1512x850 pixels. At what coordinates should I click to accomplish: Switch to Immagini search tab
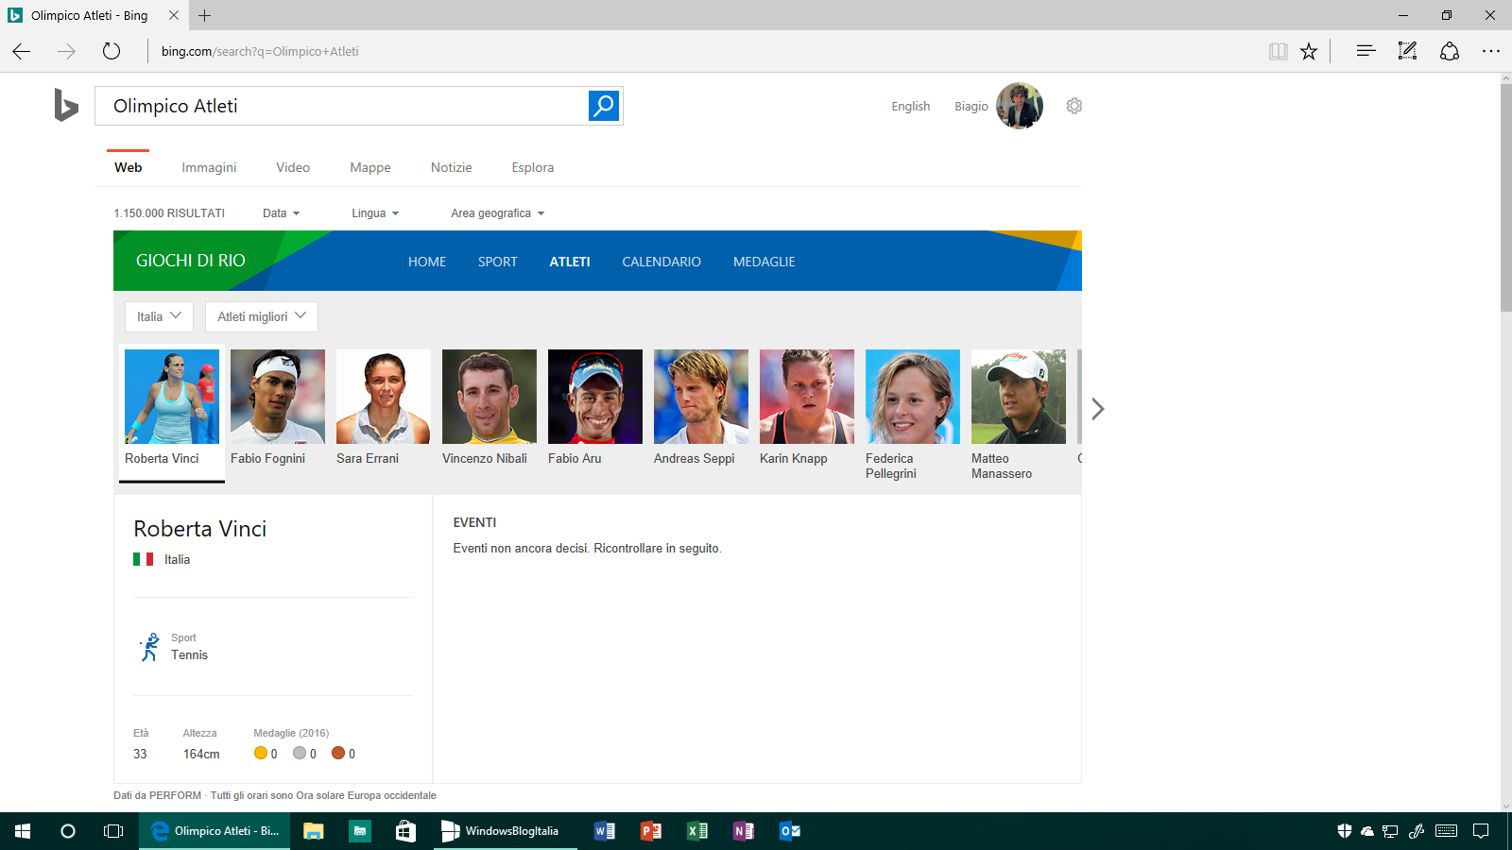[x=209, y=167]
